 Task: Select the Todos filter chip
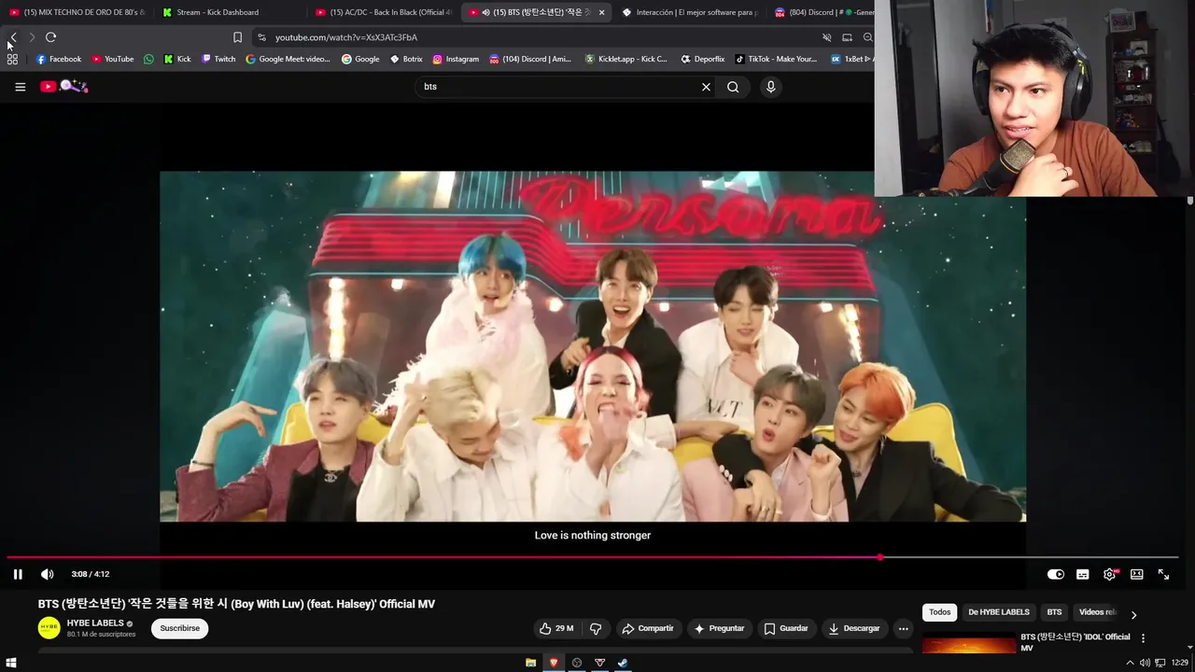click(940, 612)
